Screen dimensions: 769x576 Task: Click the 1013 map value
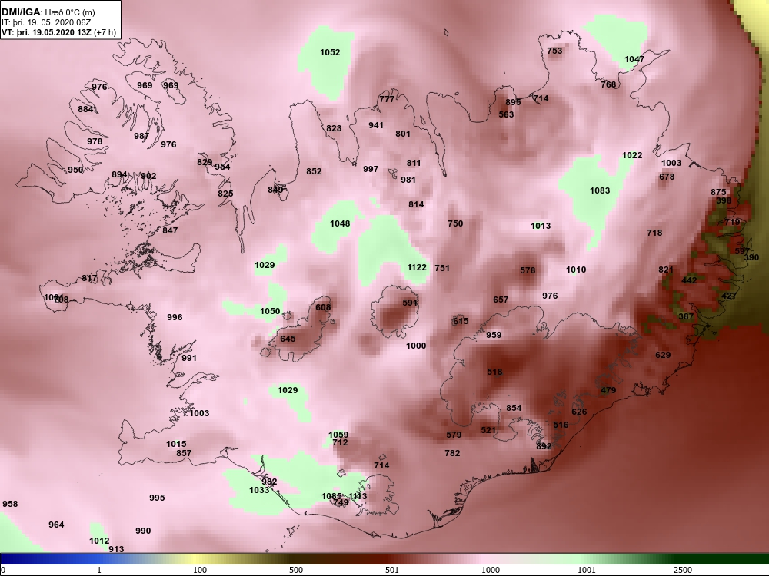tap(541, 226)
